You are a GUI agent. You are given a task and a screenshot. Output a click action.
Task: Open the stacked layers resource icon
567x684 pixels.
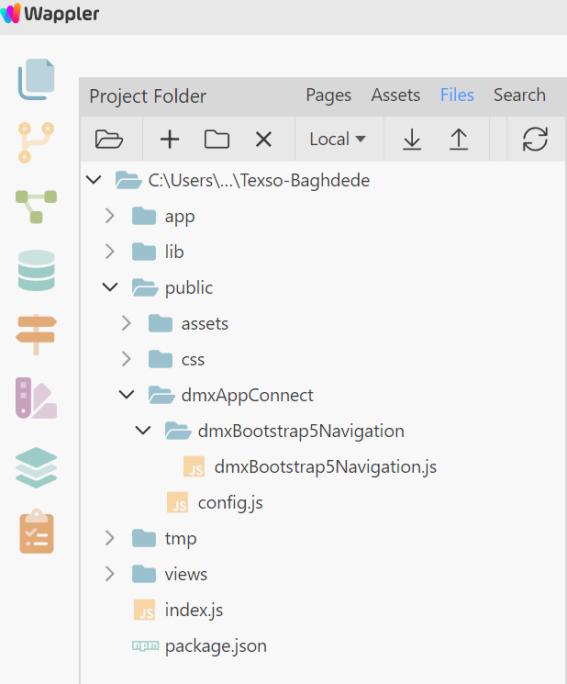(x=36, y=467)
